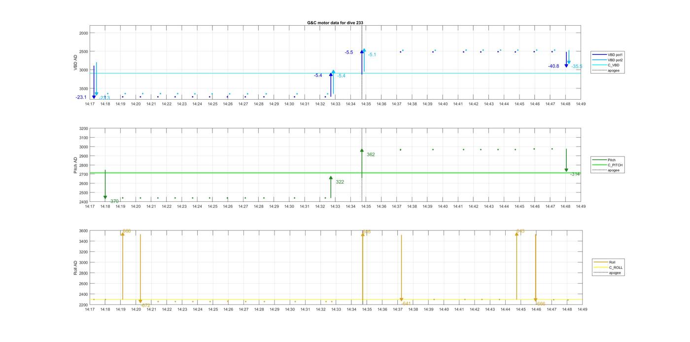Image resolution: width=690 pixels, height=342 pixels.
Task: Click the '-641' roll data label
Action: 406,304
